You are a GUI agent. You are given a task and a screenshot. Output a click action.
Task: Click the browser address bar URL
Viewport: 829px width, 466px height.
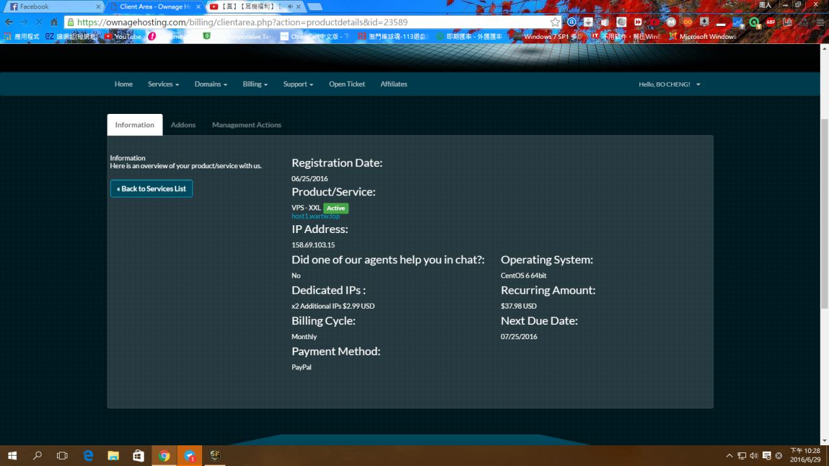coord(259,22)
